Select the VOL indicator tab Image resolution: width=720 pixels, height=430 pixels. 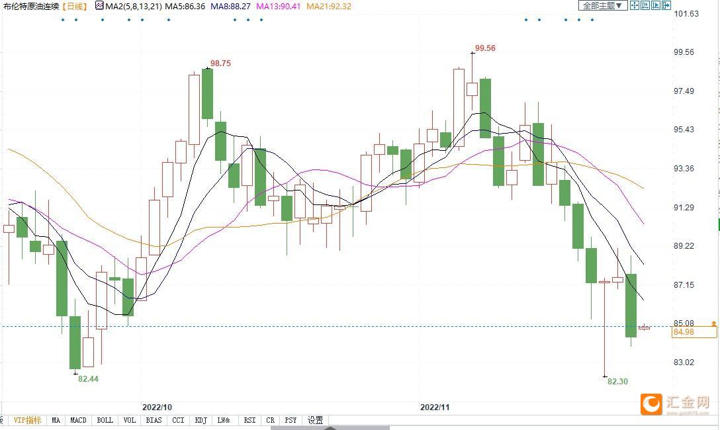point(130,420)
